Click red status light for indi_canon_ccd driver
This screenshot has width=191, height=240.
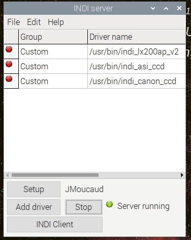click(9, 79)
